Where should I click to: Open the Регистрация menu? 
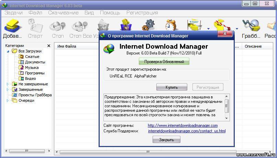[x=142, y=13]
